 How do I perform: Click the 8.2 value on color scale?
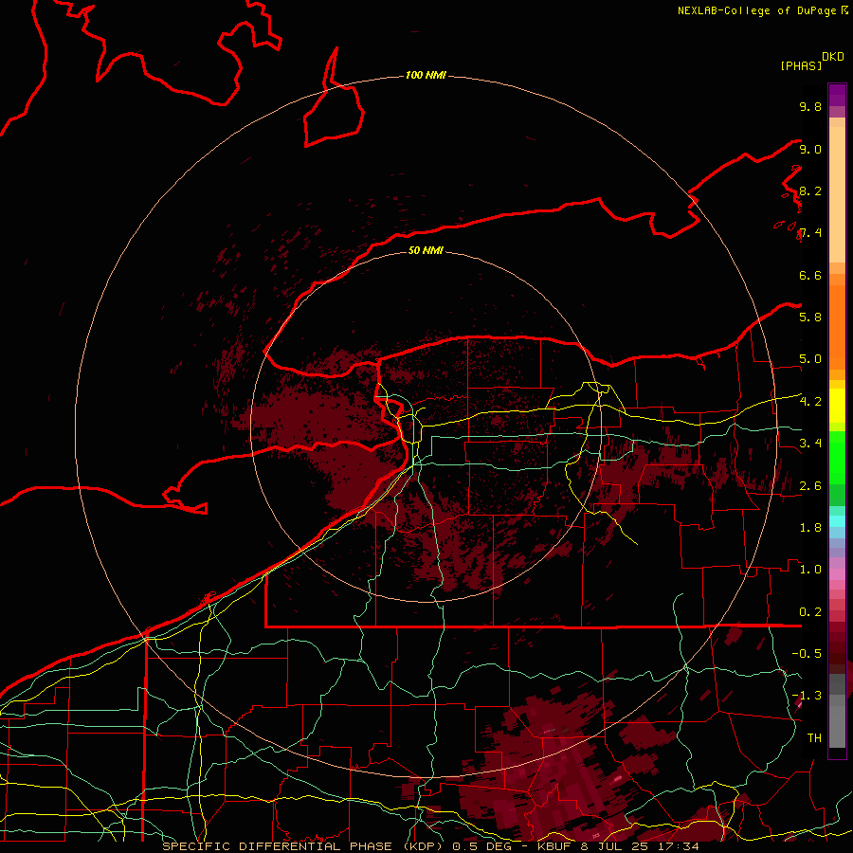pyautogui.click(x=810, y=191)
